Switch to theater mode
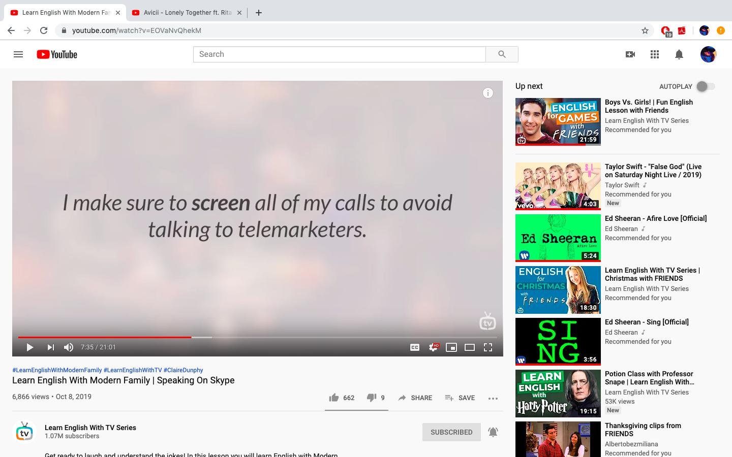Screen dimensions: 732x457 click(x=470, y=347)
